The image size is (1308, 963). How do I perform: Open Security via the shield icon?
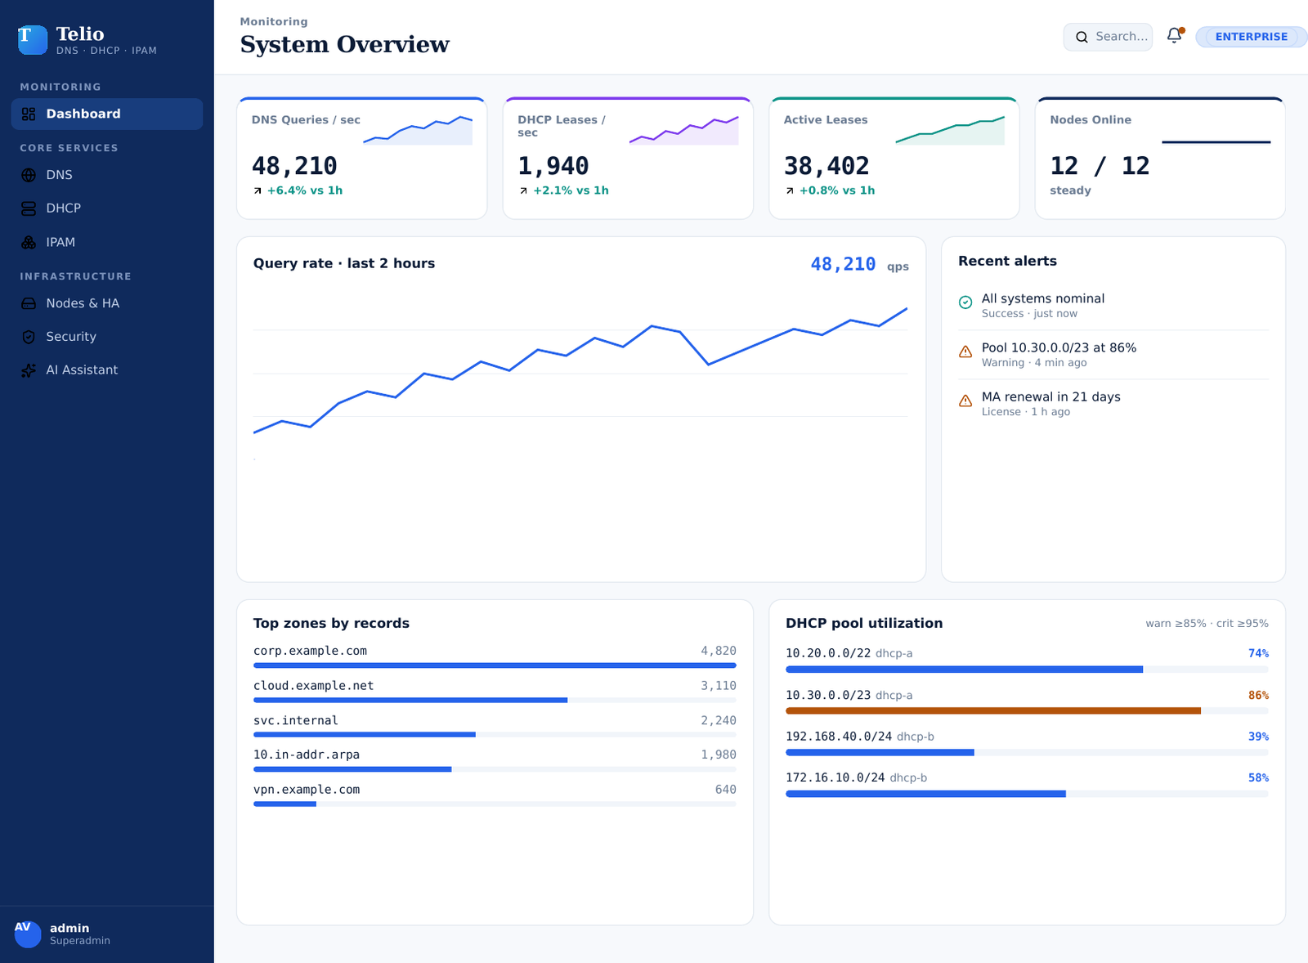(29, 337)
